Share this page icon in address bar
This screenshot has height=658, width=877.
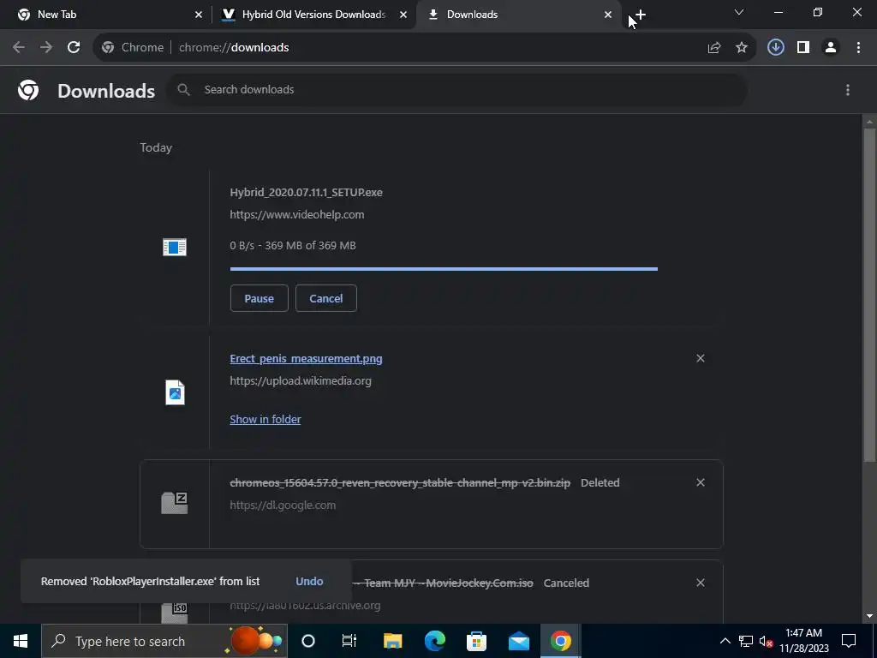point(714,48)
